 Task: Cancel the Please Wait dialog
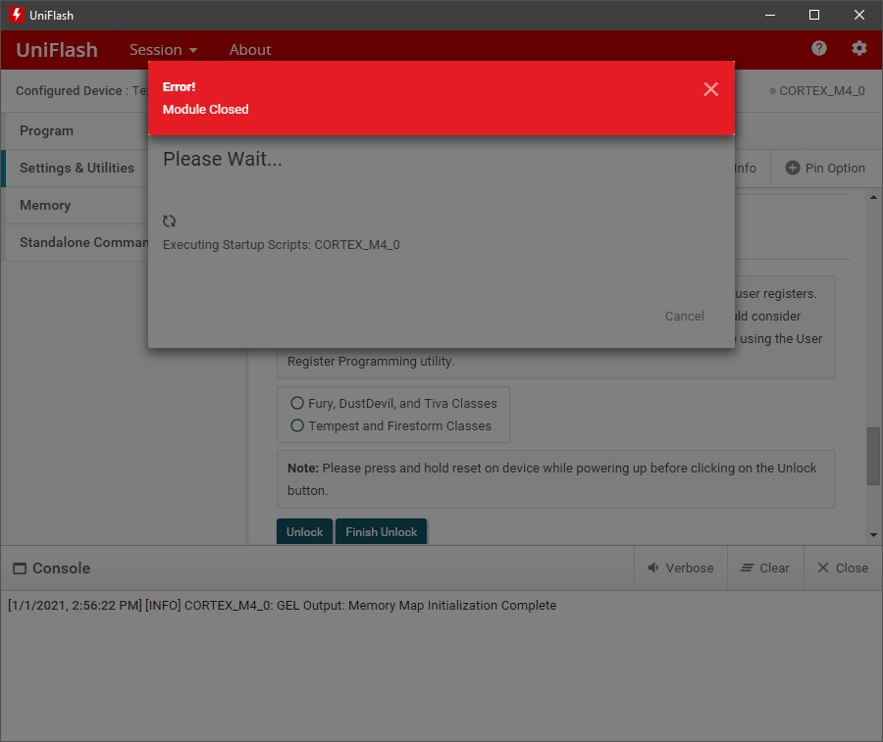point(684,317)
